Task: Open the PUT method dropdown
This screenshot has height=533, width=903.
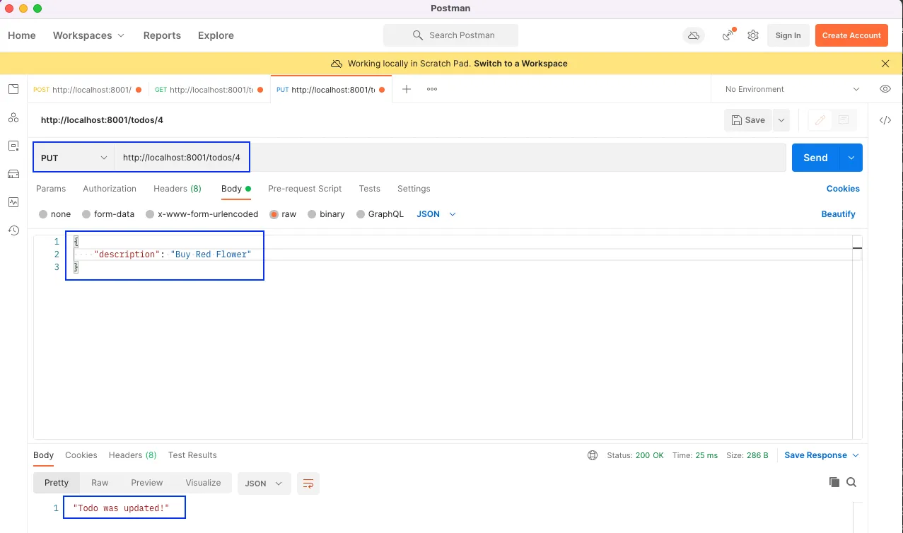Action: [x=74, y=158]
